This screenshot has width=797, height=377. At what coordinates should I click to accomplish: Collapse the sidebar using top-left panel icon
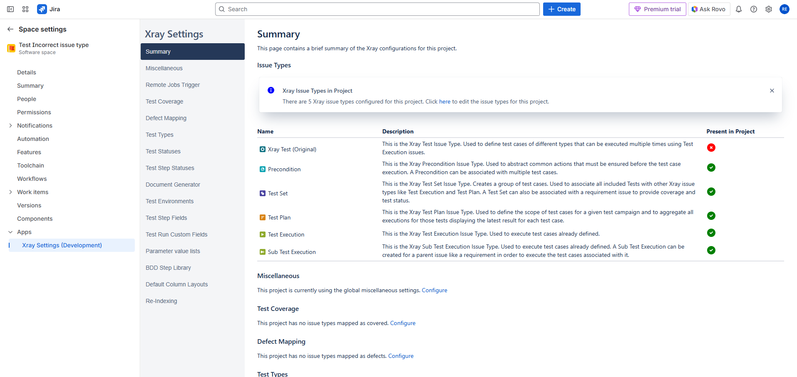click(10, 9)
